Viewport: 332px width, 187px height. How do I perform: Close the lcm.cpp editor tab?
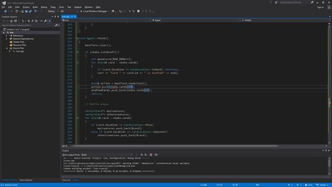(x=75, y=17)
